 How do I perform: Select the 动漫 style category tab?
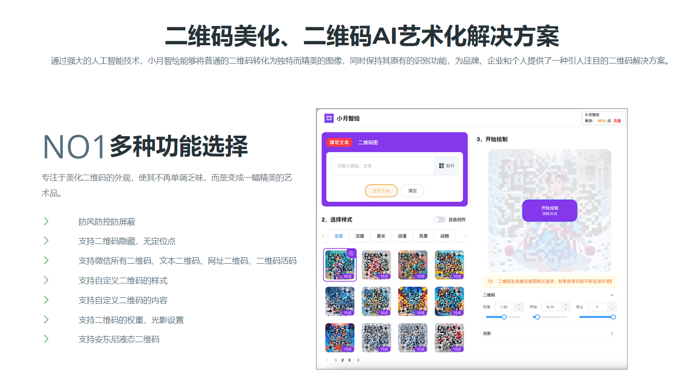click(402, 236)
